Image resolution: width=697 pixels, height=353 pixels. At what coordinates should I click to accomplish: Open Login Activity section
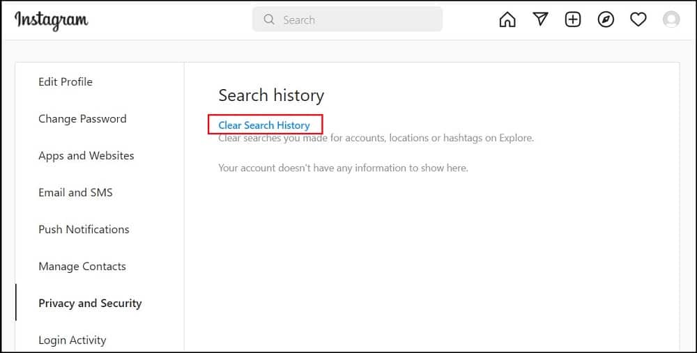[72, 340]
